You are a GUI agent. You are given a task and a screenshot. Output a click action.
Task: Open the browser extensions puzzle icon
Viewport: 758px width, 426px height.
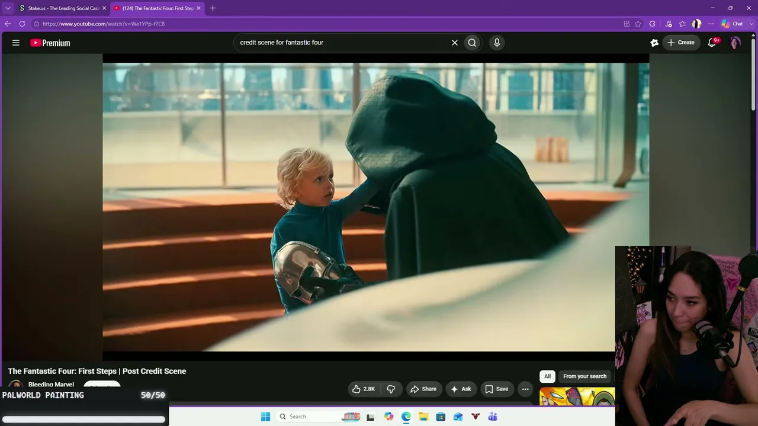652,24
